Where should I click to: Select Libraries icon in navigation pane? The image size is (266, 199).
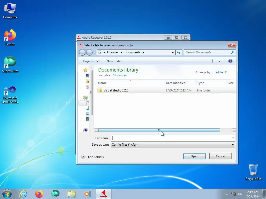tap(85, 98)
